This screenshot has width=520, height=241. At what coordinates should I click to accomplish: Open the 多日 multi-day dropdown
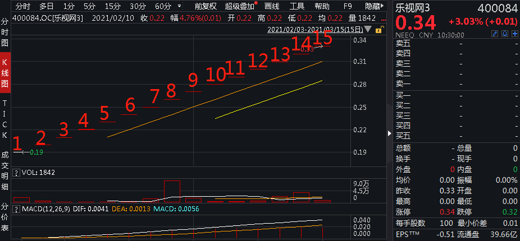click(x=47, y=6)
